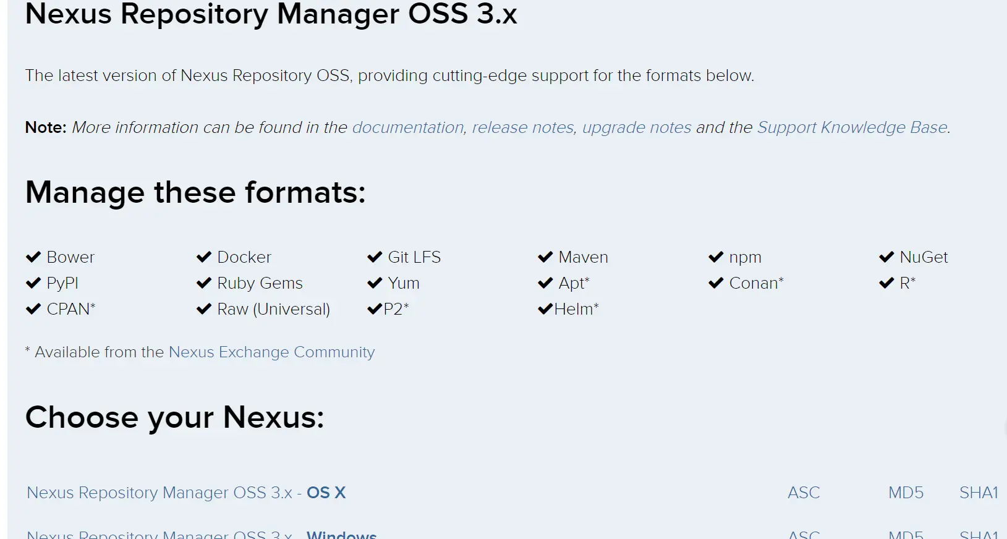Click the checkmark next to Raw (Universal)

[x=204, y=309]
